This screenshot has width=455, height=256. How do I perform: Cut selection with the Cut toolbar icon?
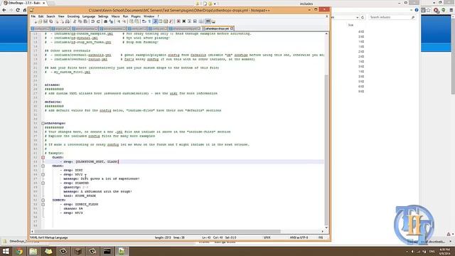point(75,21)
